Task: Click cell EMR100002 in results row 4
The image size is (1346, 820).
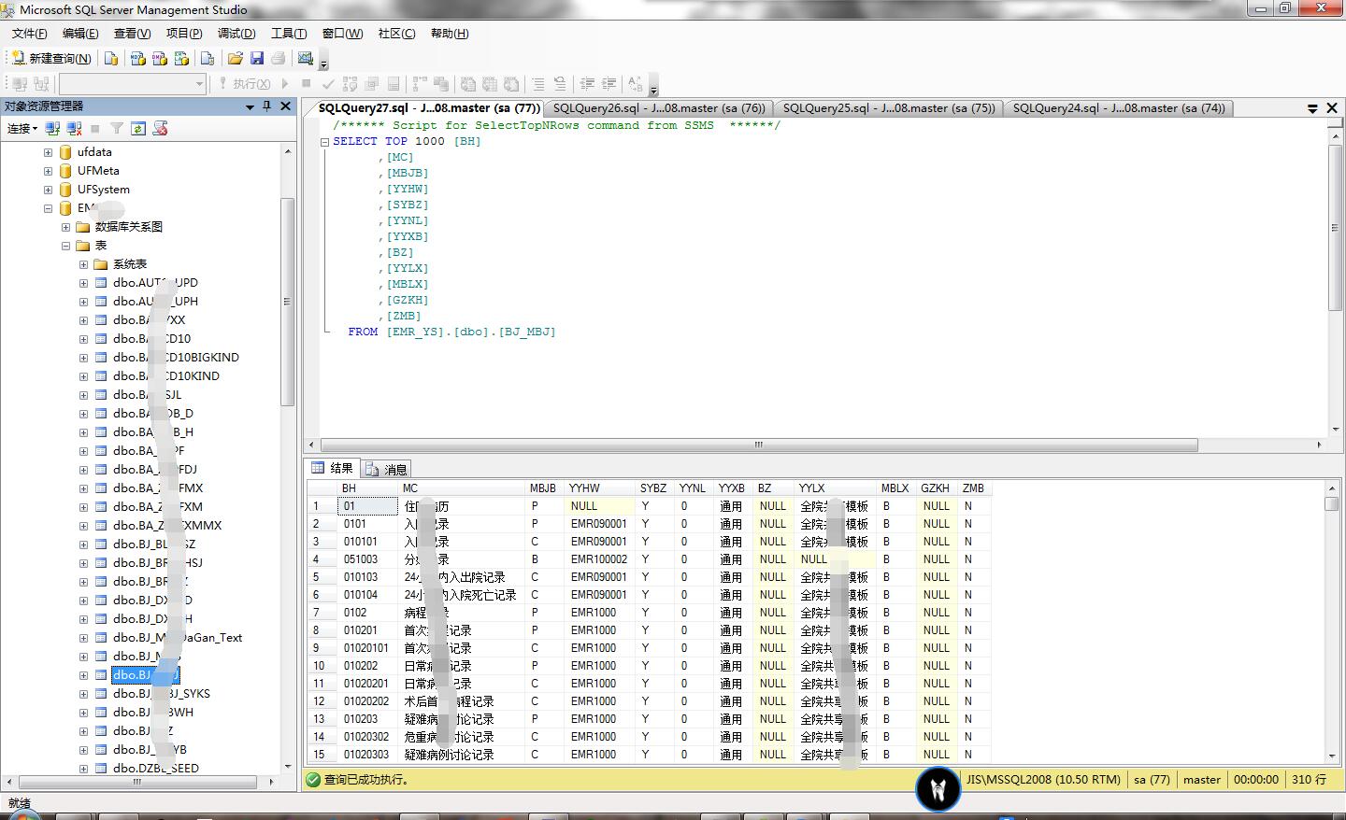Action: pos(599,559)
